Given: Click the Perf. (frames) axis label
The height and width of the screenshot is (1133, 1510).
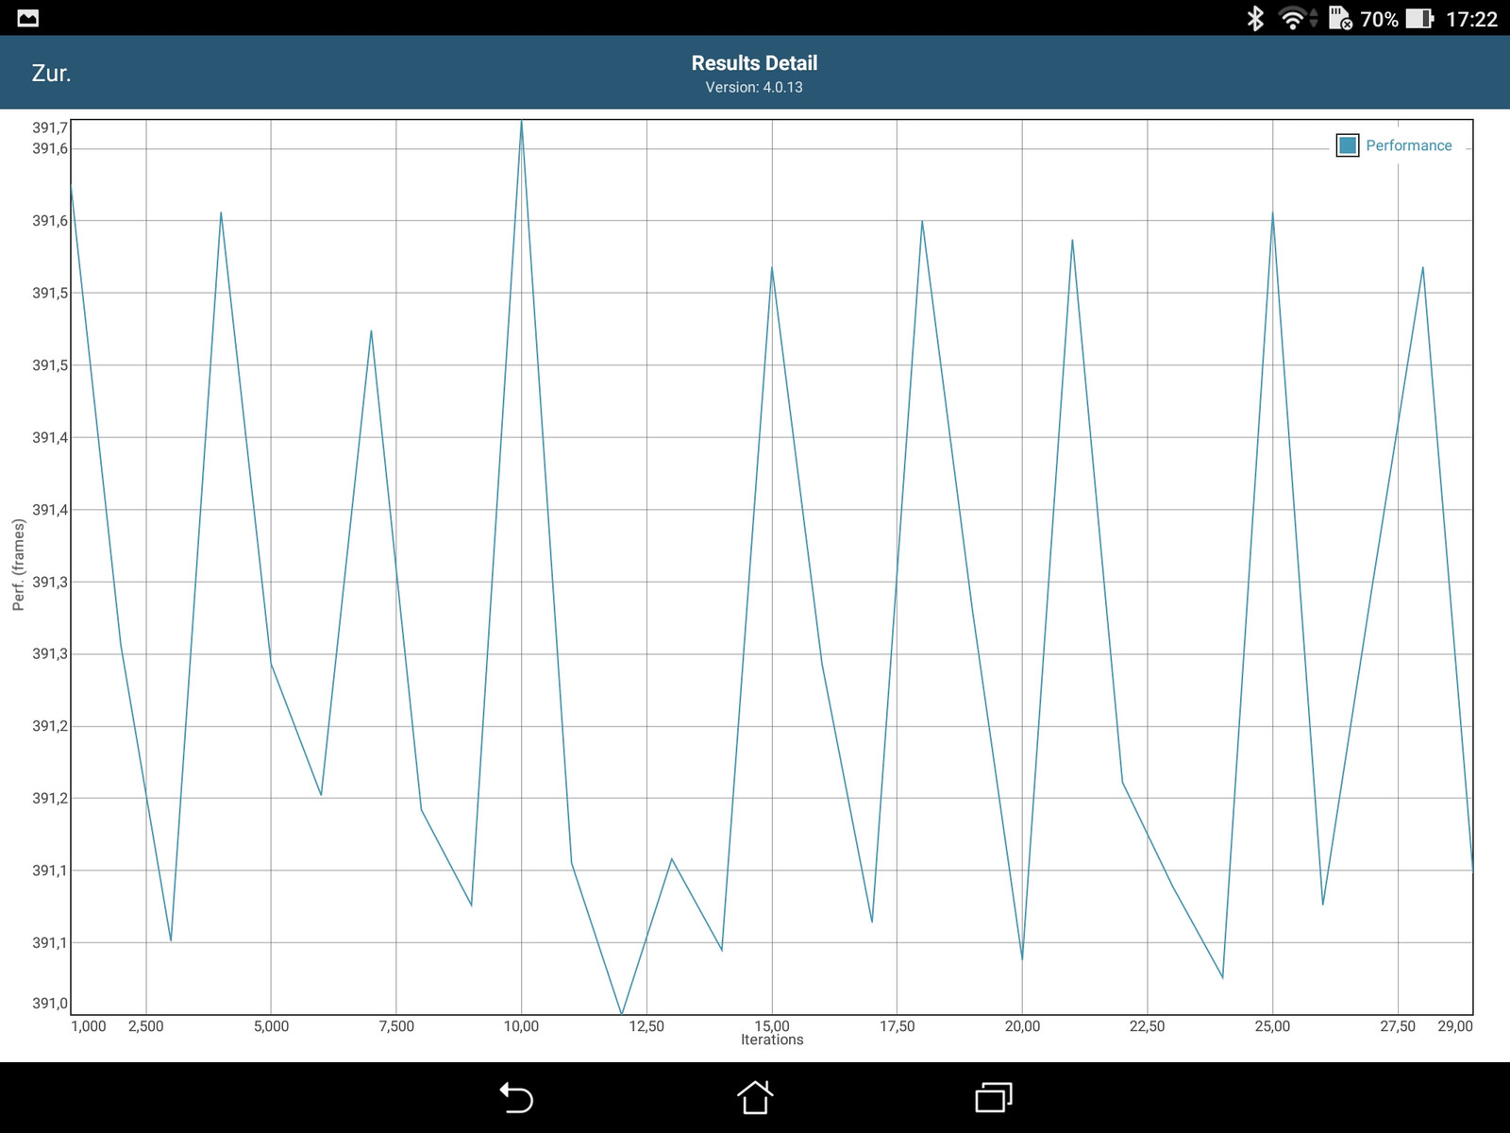Looking at the screenshot, I should point(18,565).
